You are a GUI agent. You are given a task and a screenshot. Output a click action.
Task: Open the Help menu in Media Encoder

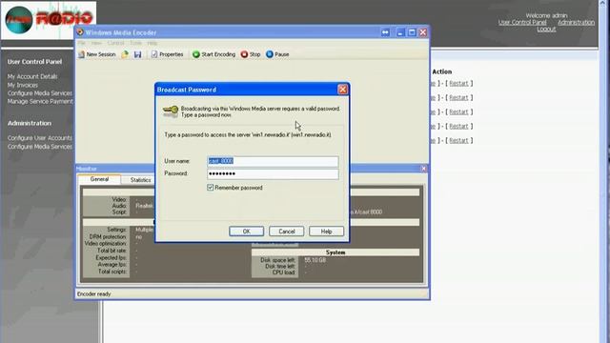pos(152,43)
